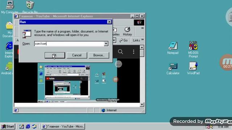Viewport: 232px width, 130px height.
Task: Click Cancel in the Run dialog
Action: point(76,55)
